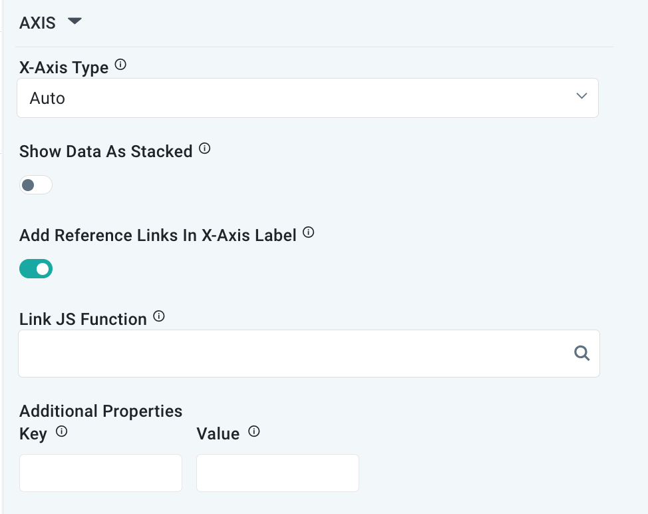Image resolution: width=648 pixels, height=514 pixels.
Task: Click info icon next to Link JS Function
Action: pyautogui.click(x=159, y=317)
